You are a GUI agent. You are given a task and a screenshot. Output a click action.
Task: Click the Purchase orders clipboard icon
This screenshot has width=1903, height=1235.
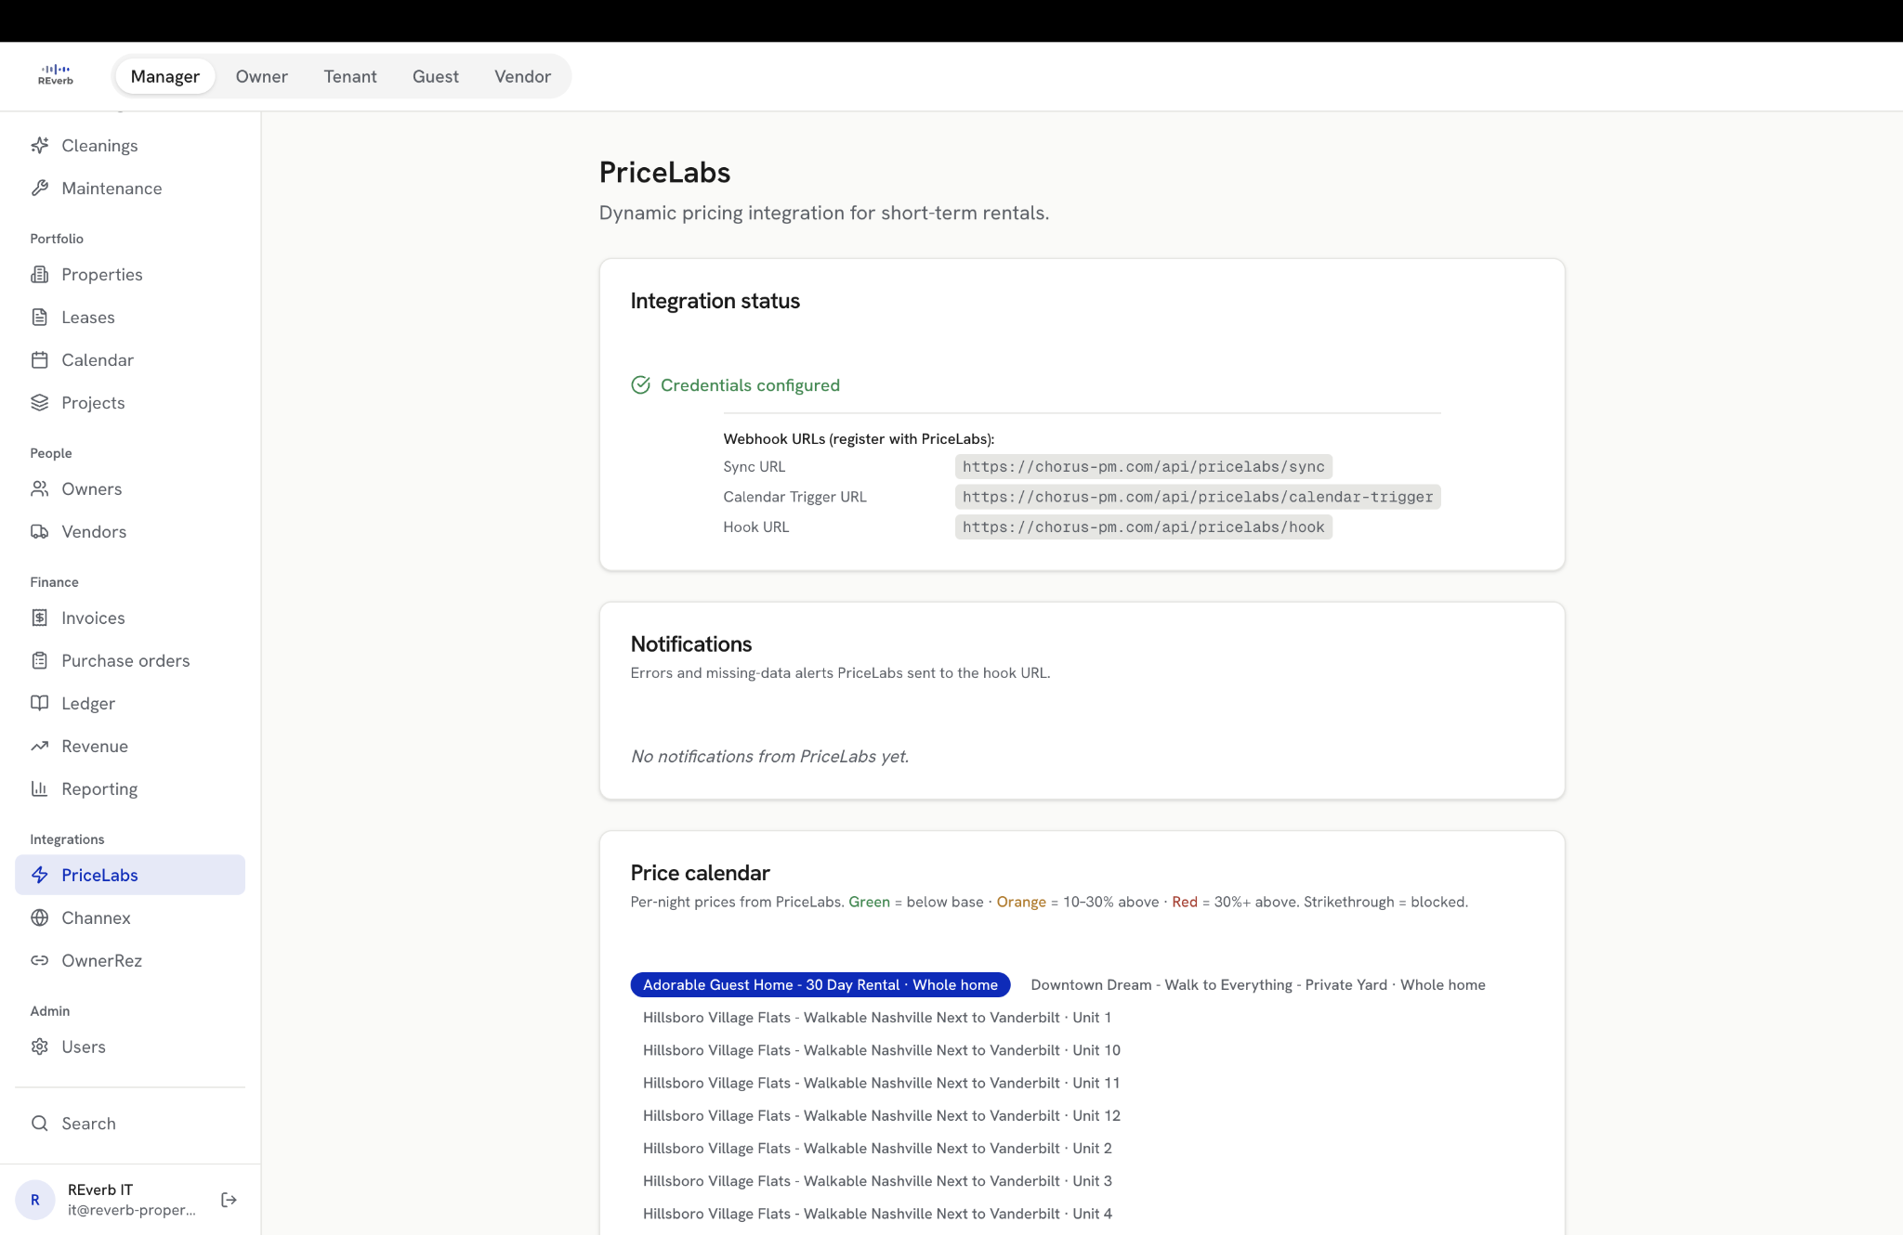[40, 661]
